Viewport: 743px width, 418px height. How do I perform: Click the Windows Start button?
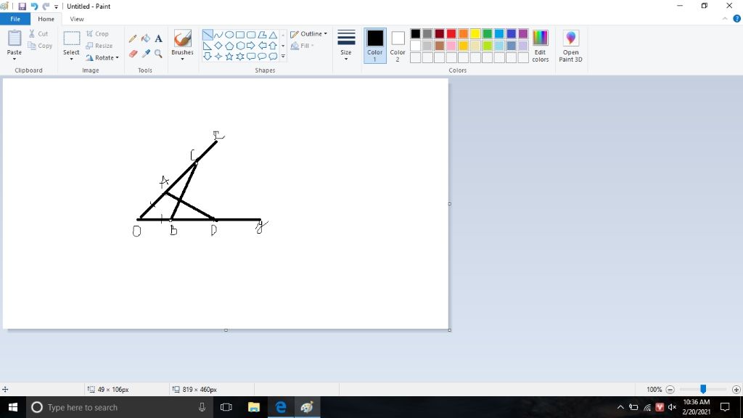[x=13, y=407]
